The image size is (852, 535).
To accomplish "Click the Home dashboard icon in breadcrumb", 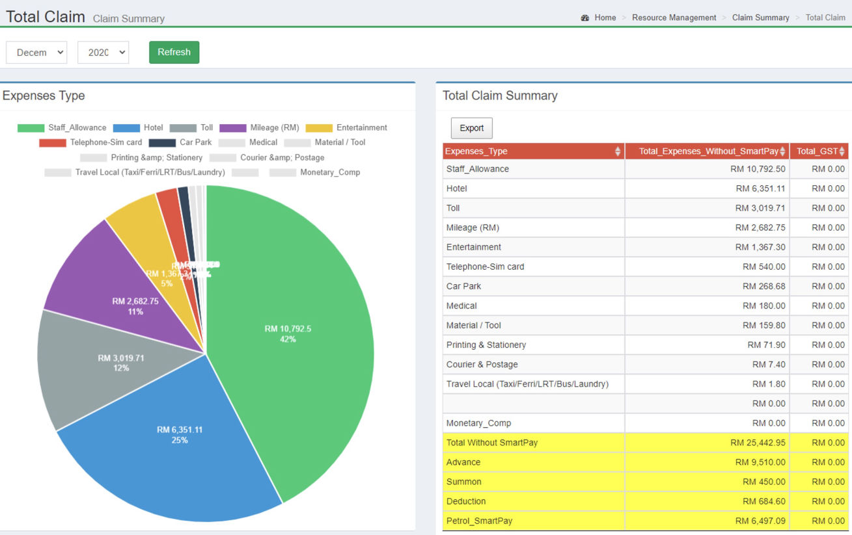I will point(585,18).
